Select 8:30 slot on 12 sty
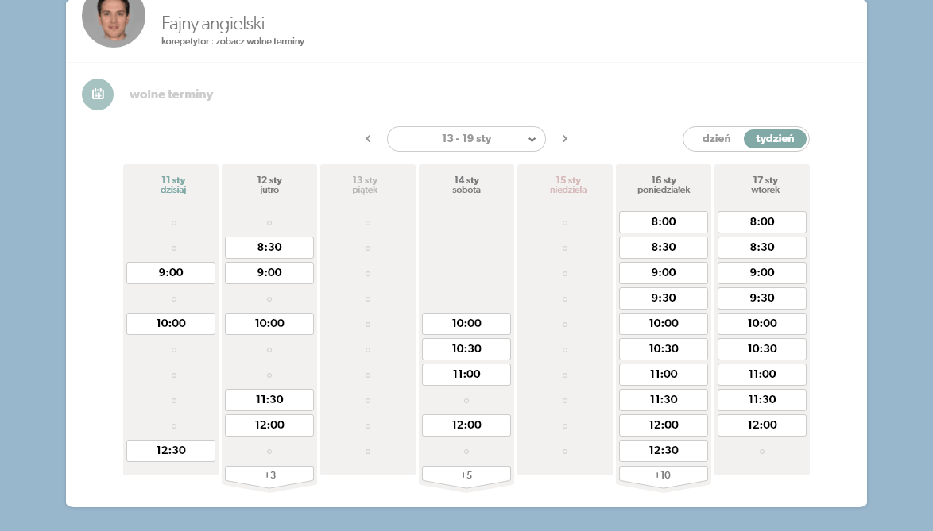 pos(269,247)
